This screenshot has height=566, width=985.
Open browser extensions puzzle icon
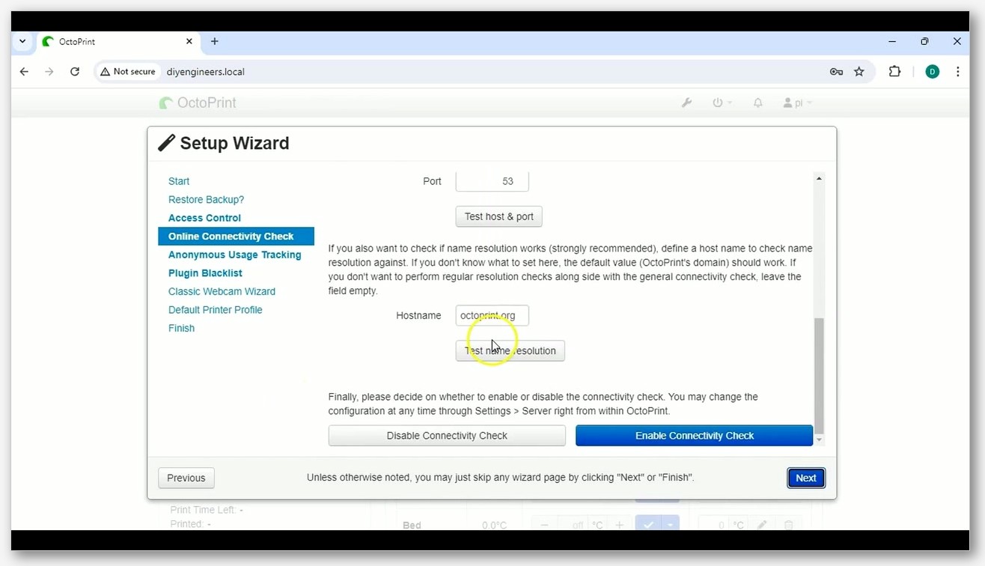(x=894, y=72)
